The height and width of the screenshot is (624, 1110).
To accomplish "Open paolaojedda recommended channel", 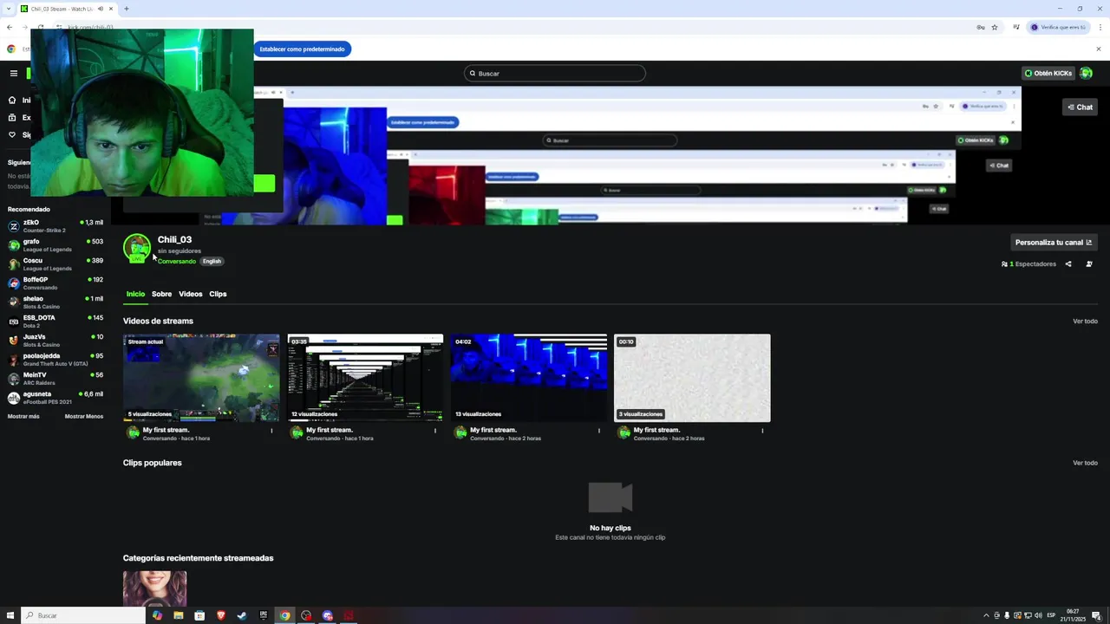I will (55, 360).
